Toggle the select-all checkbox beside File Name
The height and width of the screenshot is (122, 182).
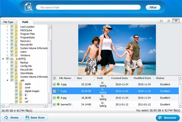tap(54, 78)
